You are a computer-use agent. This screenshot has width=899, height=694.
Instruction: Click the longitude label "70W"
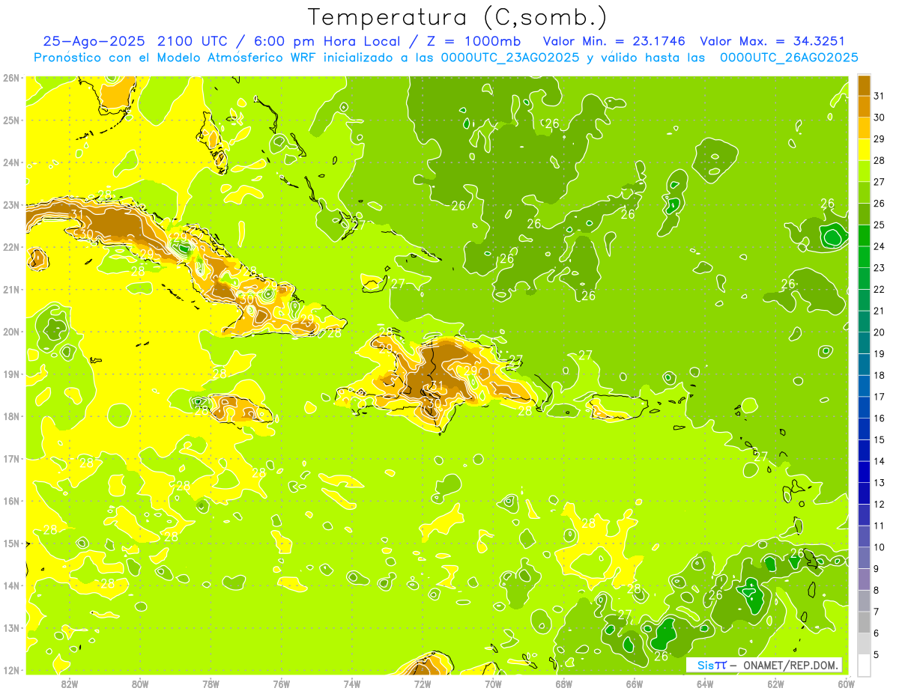(x=493, y=684)
